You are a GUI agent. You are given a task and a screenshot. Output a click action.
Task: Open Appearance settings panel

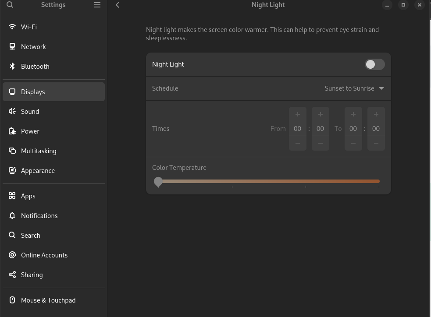click(x=53, y=171)
